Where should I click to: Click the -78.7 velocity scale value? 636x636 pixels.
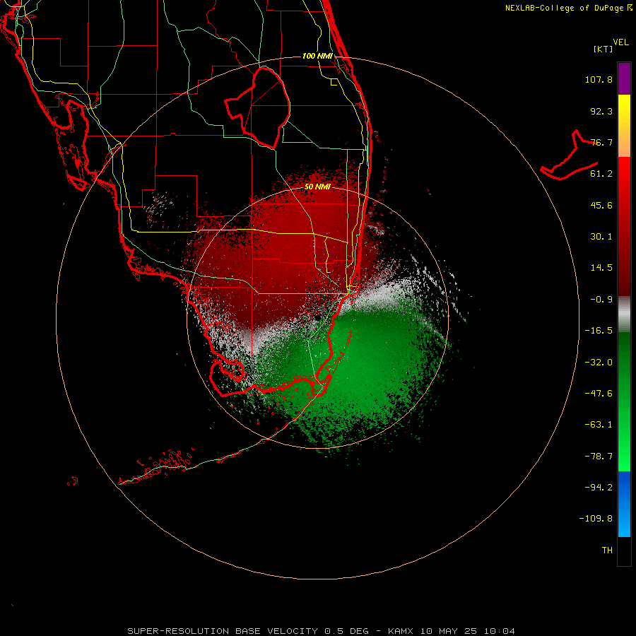[599, 457]
